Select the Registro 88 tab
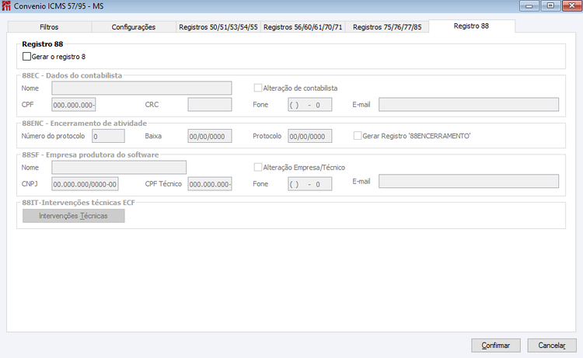 472,26
